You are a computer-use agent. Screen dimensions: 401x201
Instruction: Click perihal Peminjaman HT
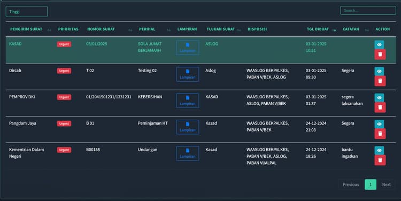coord(153,123)
